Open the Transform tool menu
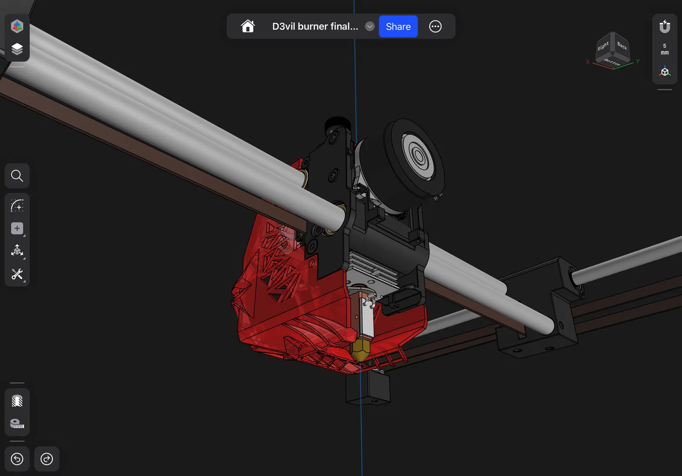Viewport: 682px width, 476px height. 17,251
